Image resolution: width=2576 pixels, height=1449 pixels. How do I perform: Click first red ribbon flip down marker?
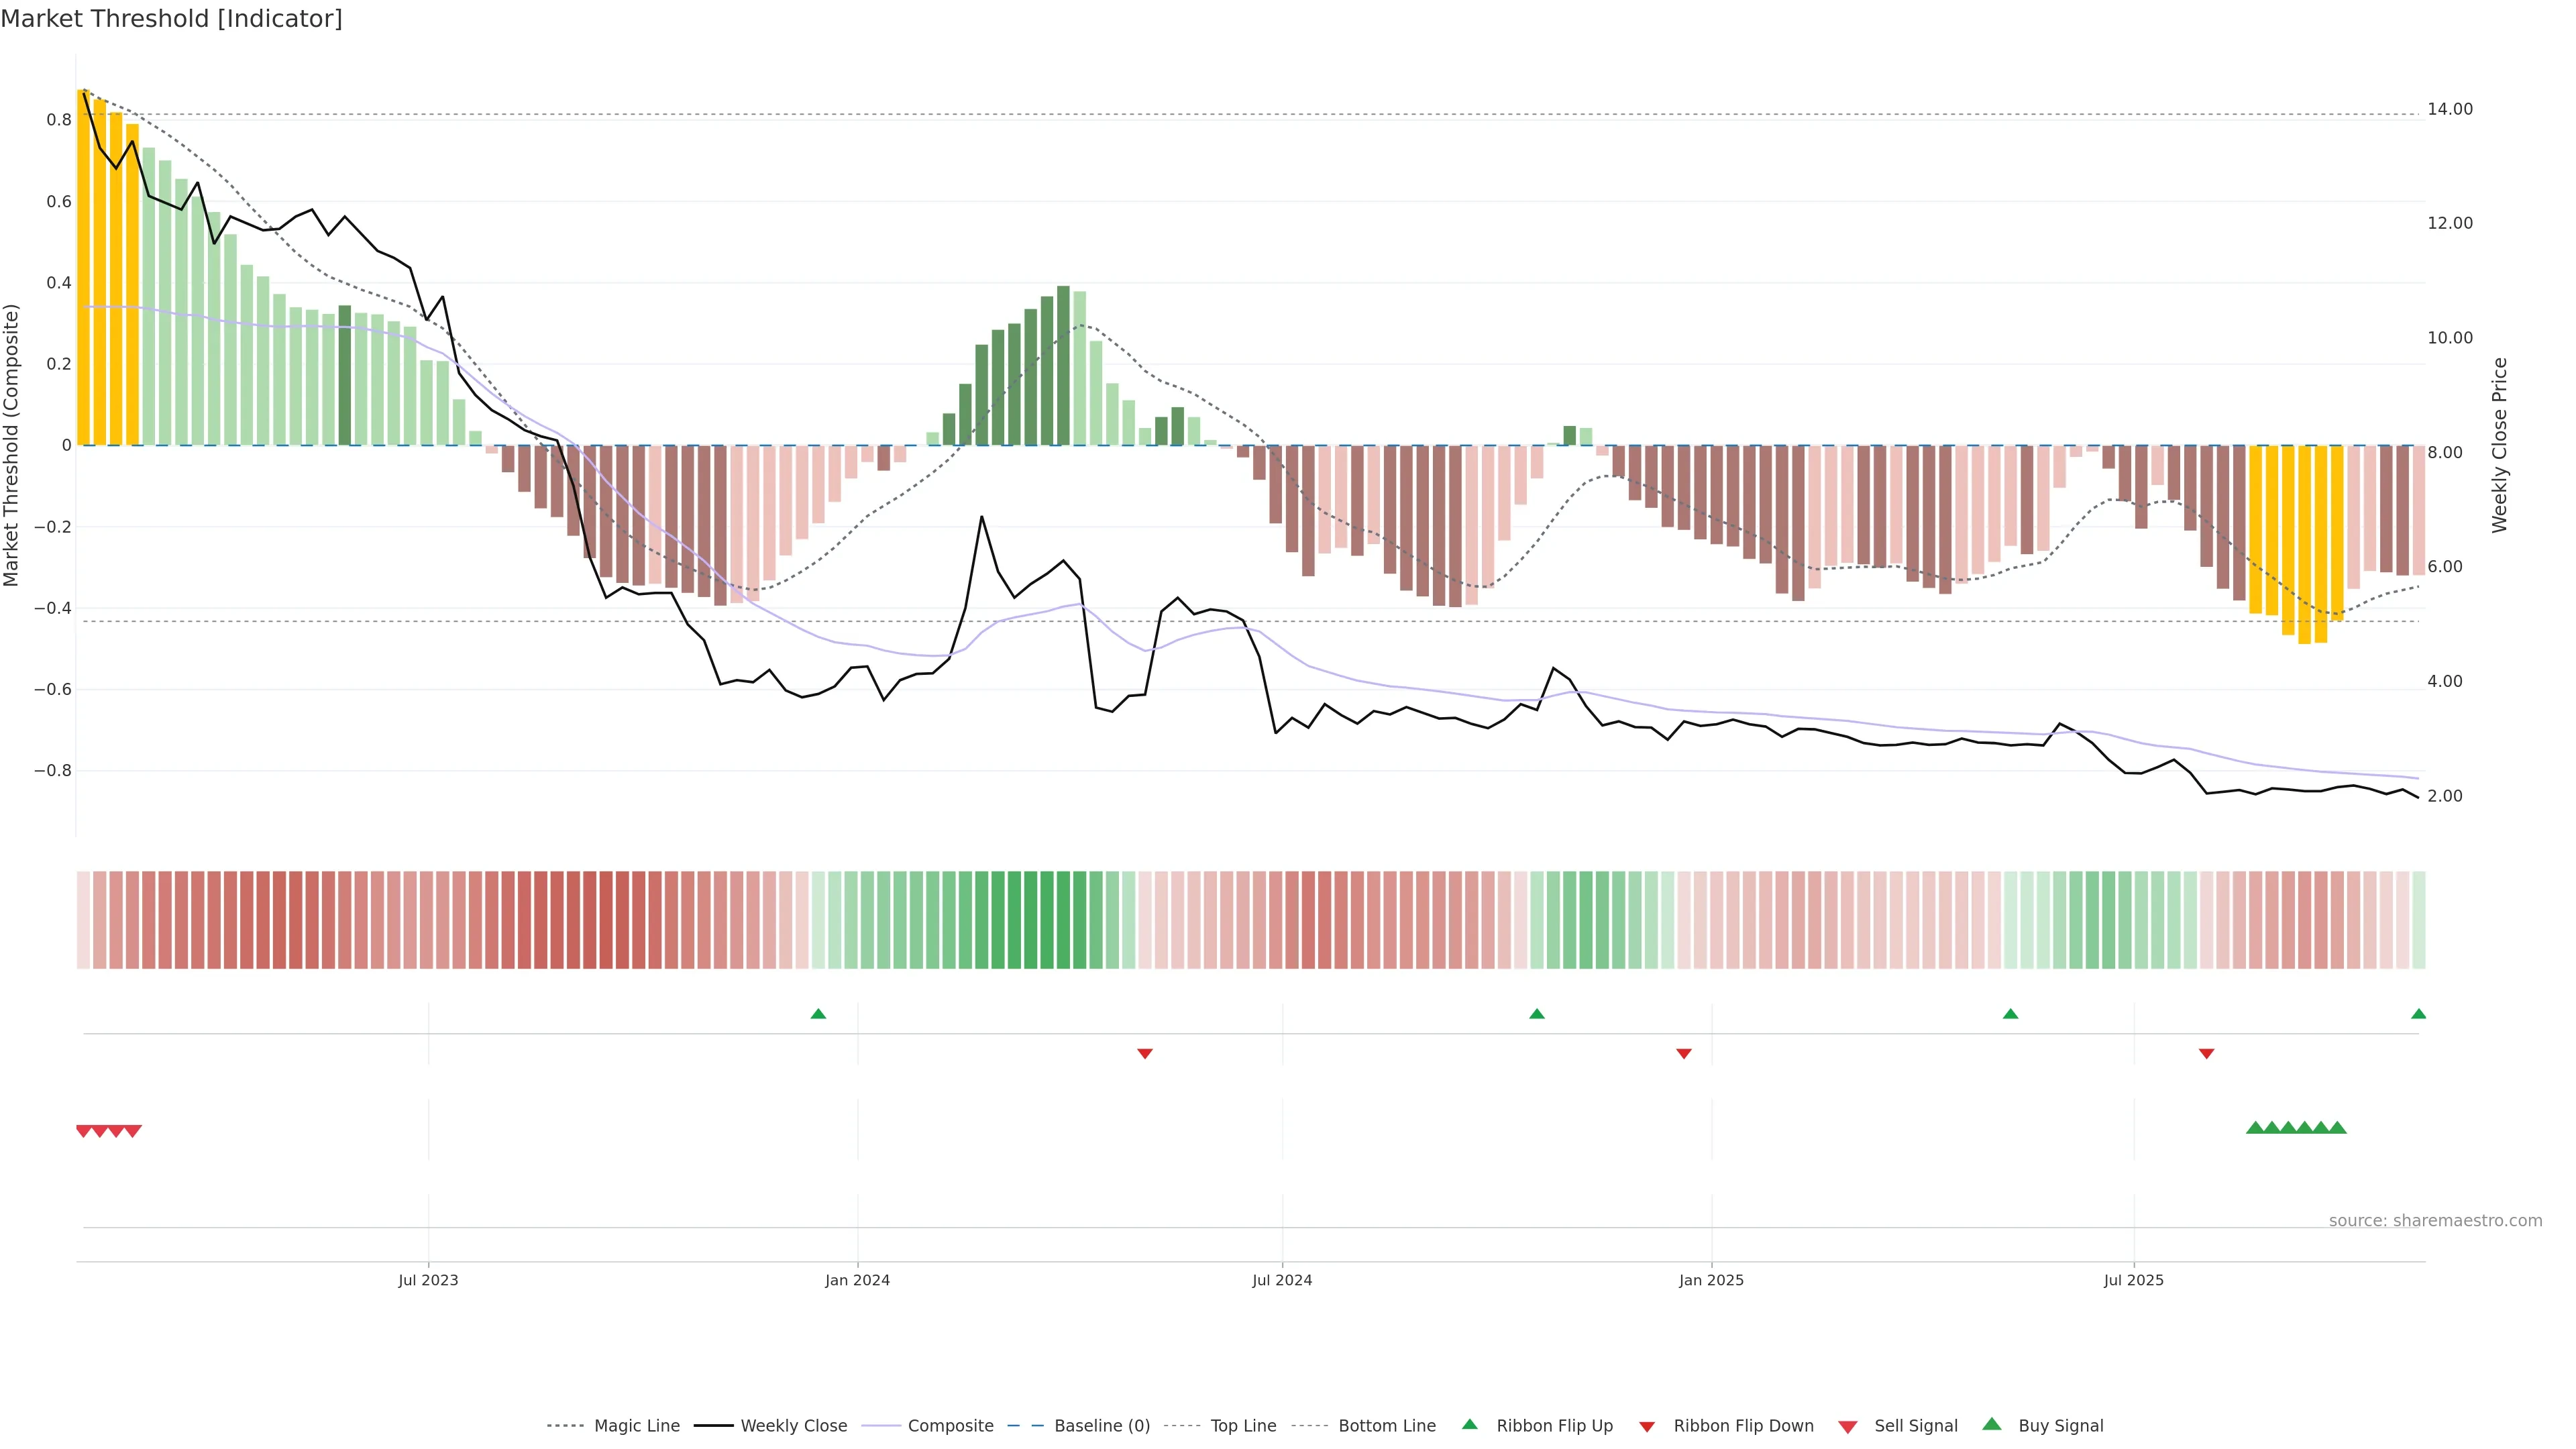tap(1145, 1053)
